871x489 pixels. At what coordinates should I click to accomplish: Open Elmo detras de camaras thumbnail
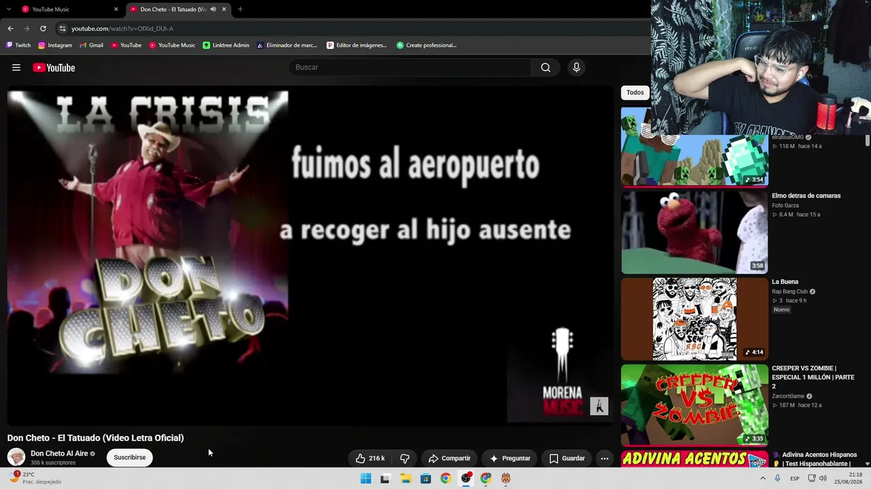coord(695,232)
